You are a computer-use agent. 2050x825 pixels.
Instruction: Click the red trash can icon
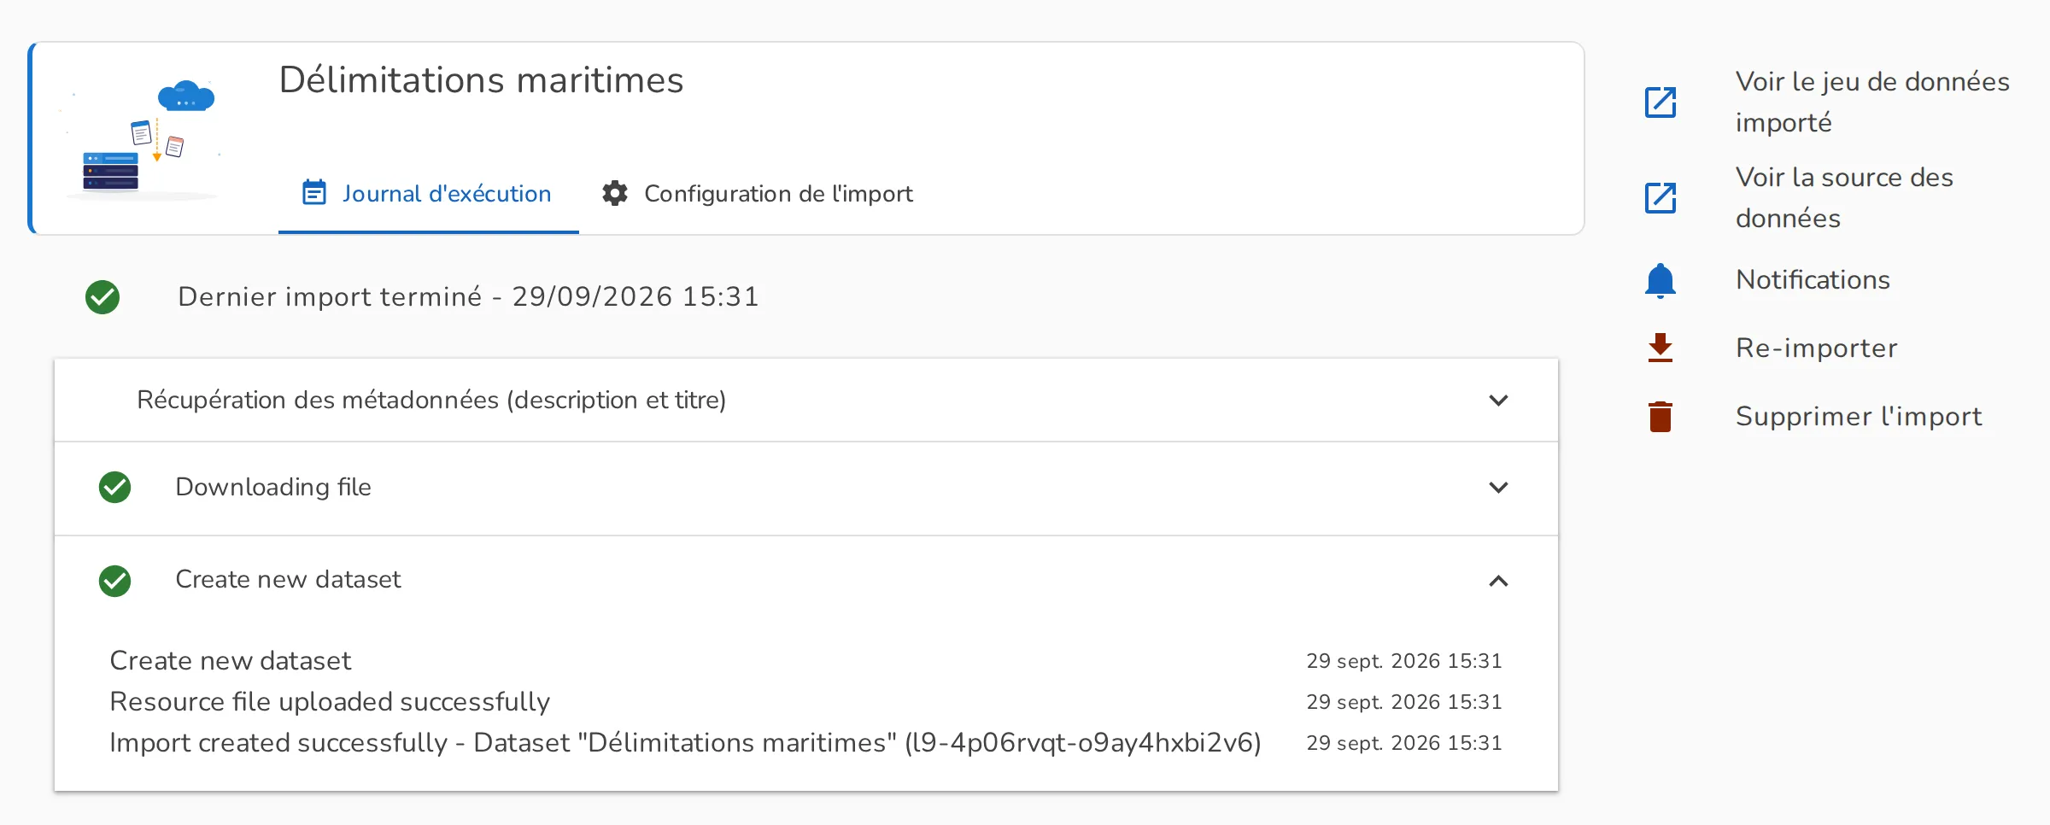tap(1660, 417)
